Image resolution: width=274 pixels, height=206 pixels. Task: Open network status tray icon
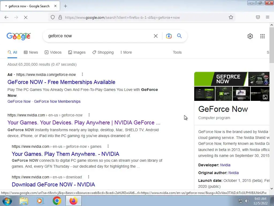241,201
